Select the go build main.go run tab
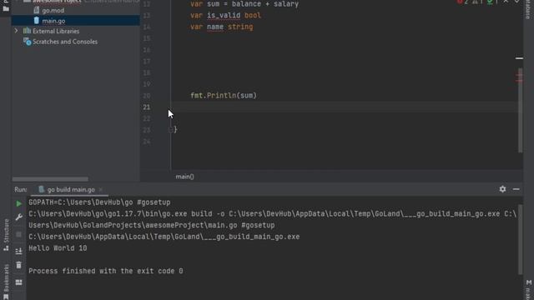This screenshot has width=534, height=300. [69, 190]
